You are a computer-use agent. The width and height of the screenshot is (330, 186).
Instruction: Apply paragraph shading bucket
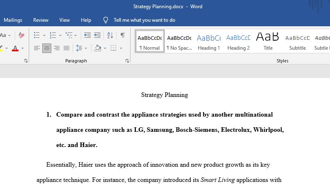click(98, 48)
